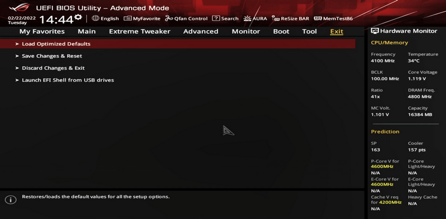
Task: Click the 41x ratio value
Action: (x=375, y=97)
